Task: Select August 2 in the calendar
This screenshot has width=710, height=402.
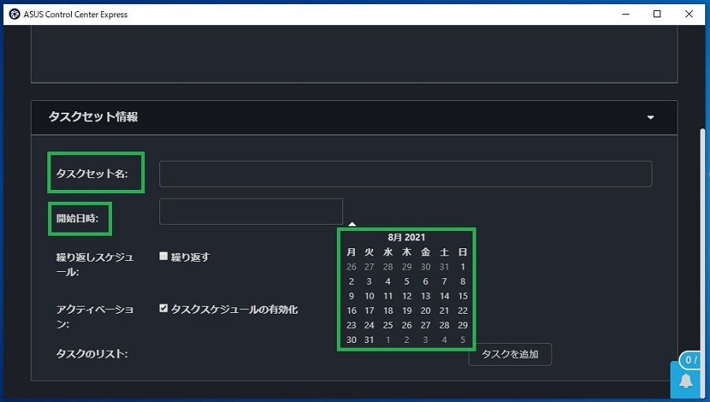Action: (351, 281)
